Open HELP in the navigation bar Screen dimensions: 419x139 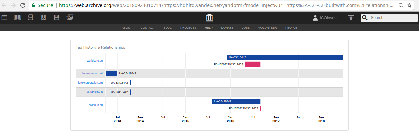209,28
